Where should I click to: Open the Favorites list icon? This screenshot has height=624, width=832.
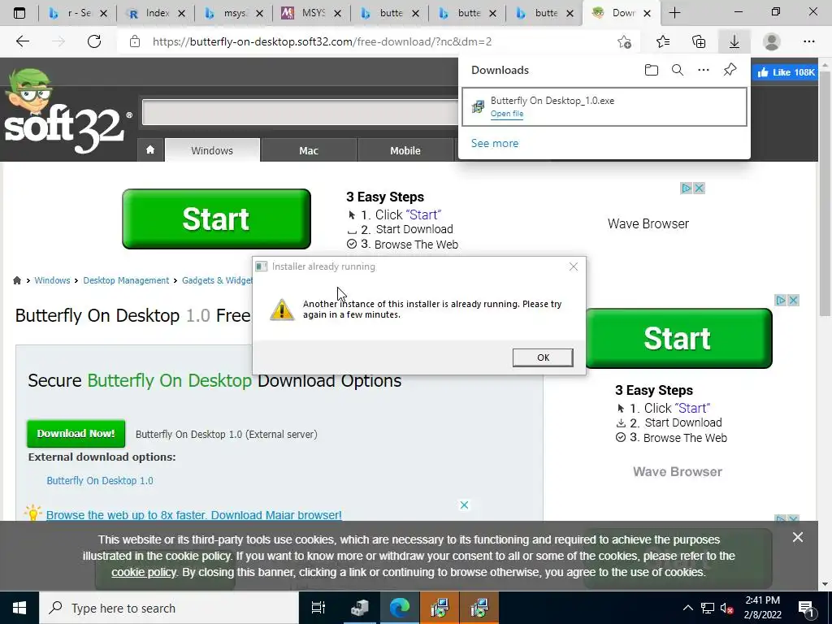pyautogui.click(x=663, y=41)
